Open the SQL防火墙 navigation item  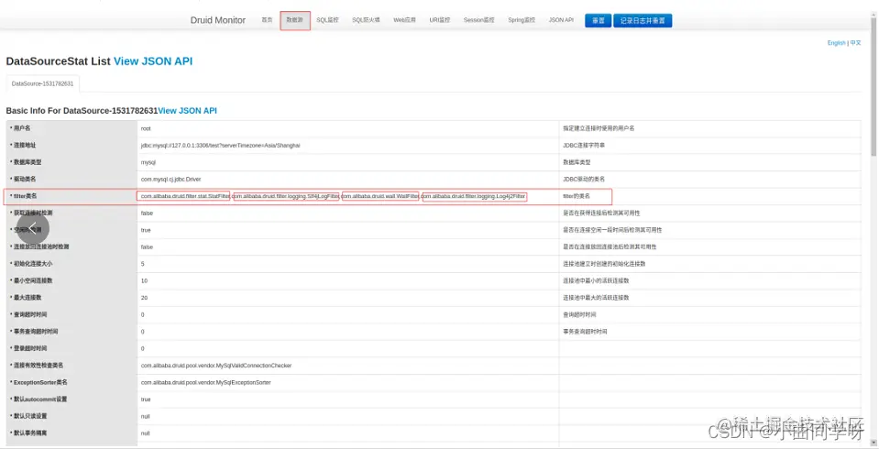click(366, 19)
